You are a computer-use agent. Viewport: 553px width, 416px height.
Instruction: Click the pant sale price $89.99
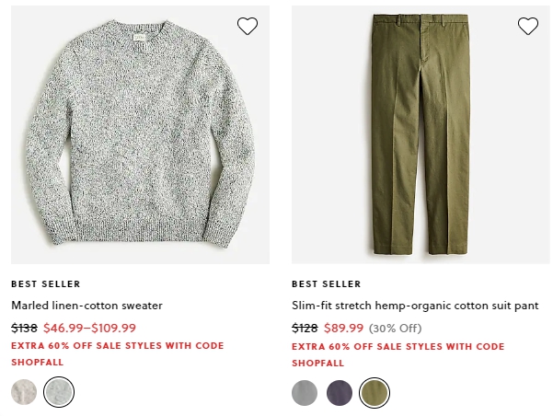(x=343, y=329)
